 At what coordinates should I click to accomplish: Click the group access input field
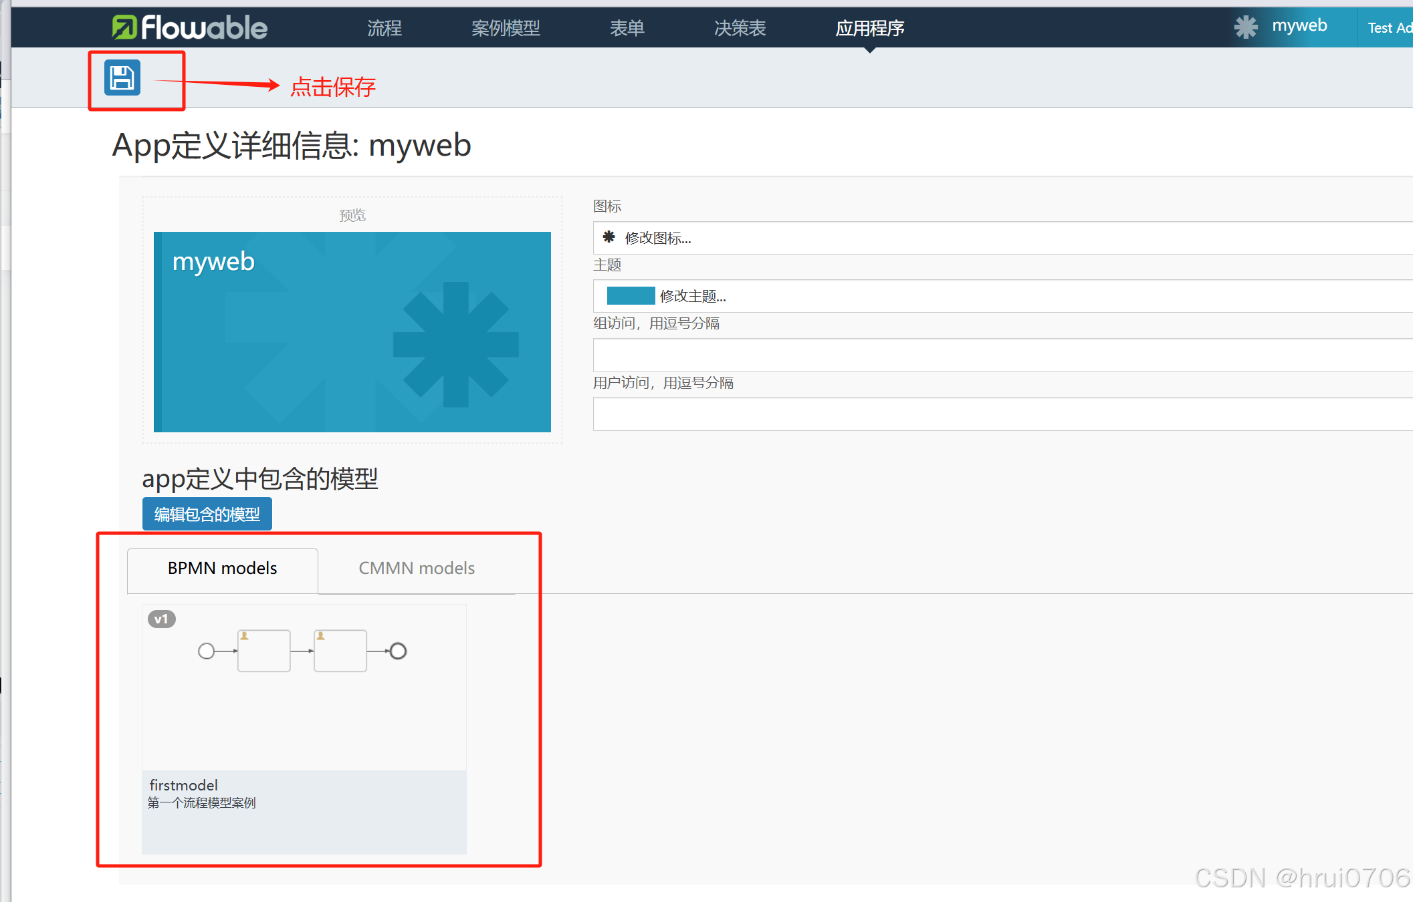(936, 354)
